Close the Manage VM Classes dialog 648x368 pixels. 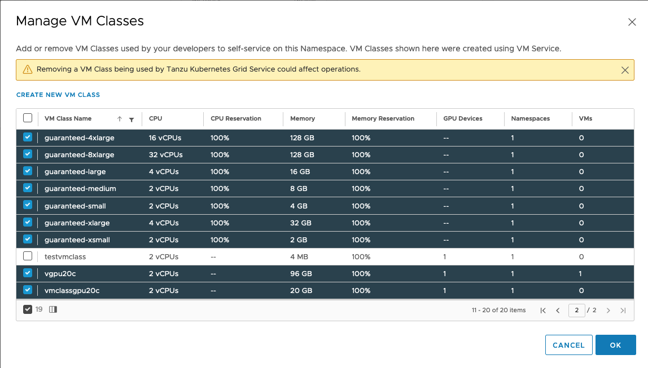[x=632, y=22]
